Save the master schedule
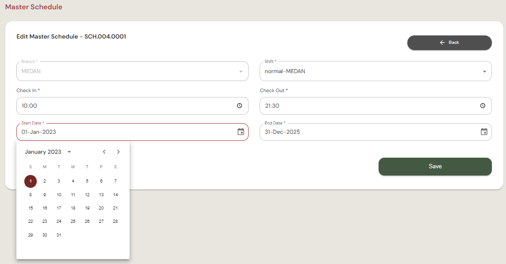 pos(435,167)
